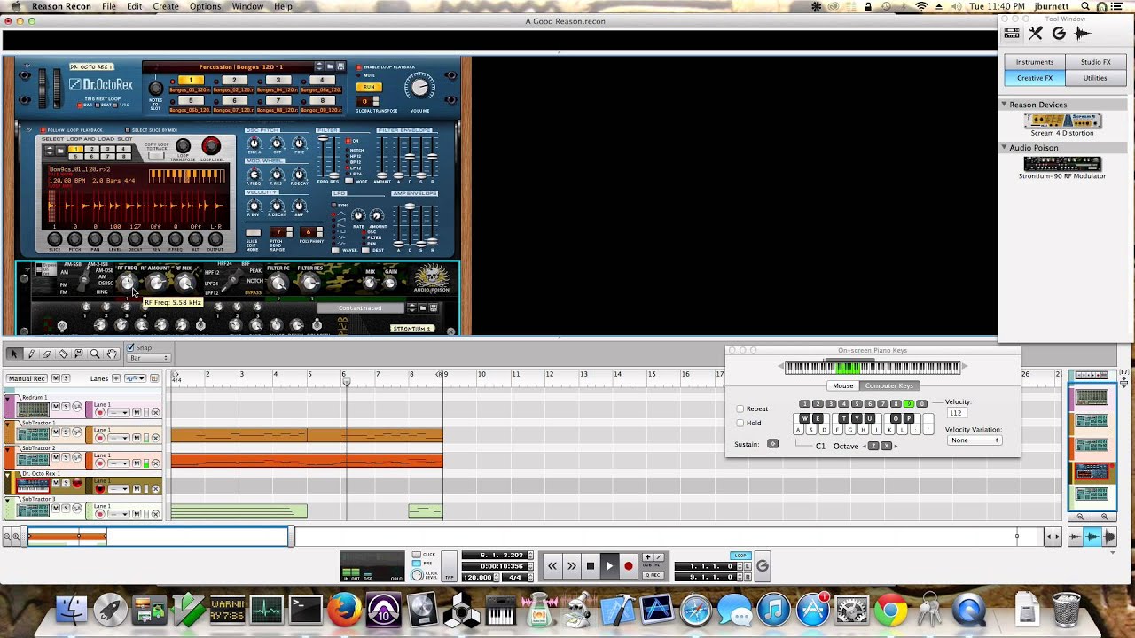This screenshot has height=638, width=1135.
Task: Toggle the Snap checkbox
Action: (x=131, y=347)
